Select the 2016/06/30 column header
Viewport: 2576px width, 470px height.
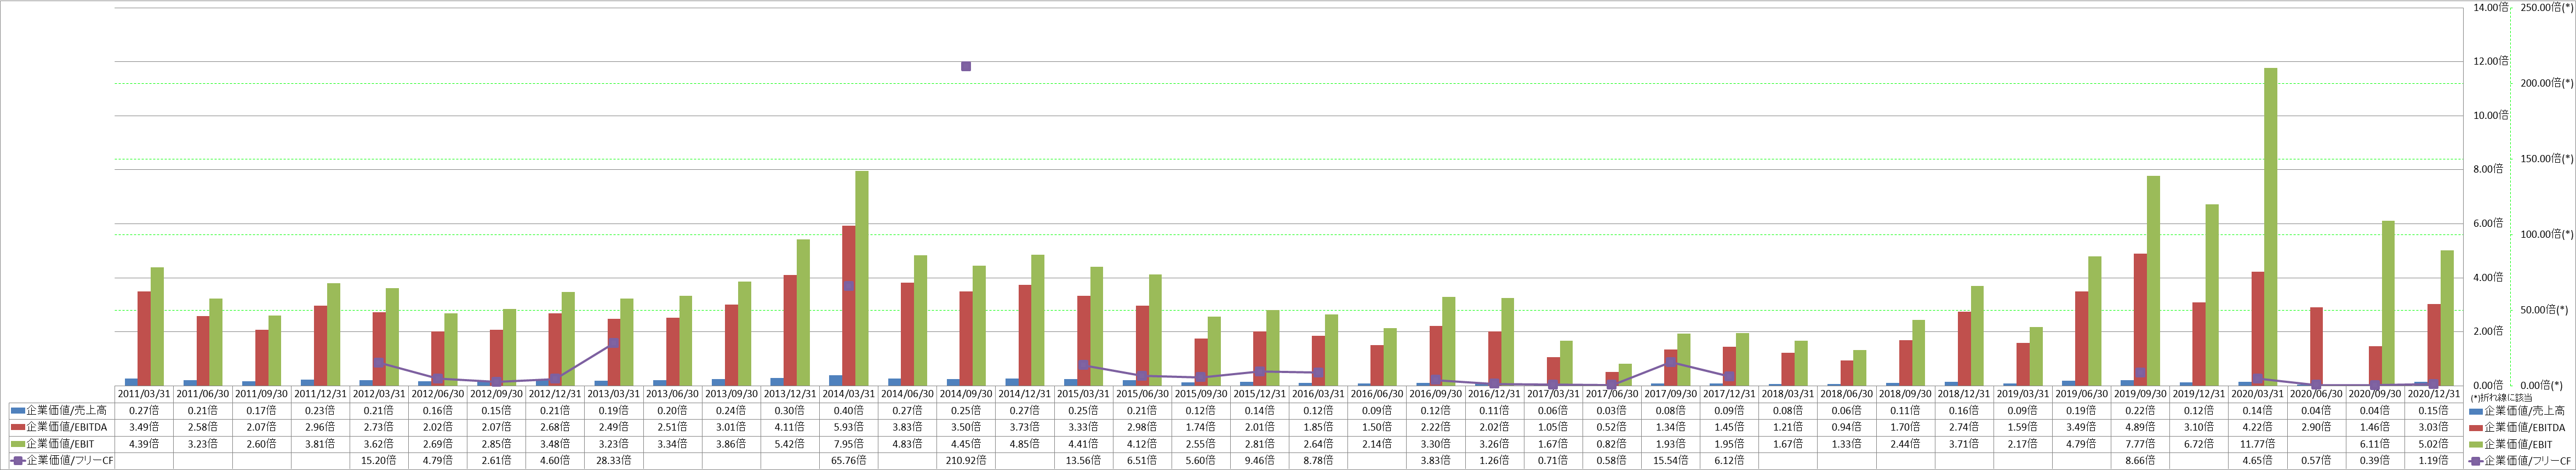point(1377,394)
